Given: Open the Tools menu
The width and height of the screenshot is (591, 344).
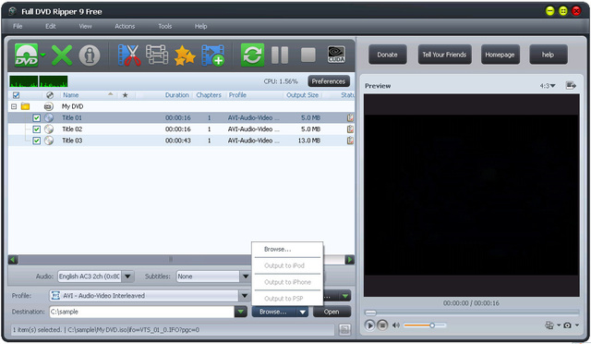Looking at the screenshot, I should click(165, 26).
